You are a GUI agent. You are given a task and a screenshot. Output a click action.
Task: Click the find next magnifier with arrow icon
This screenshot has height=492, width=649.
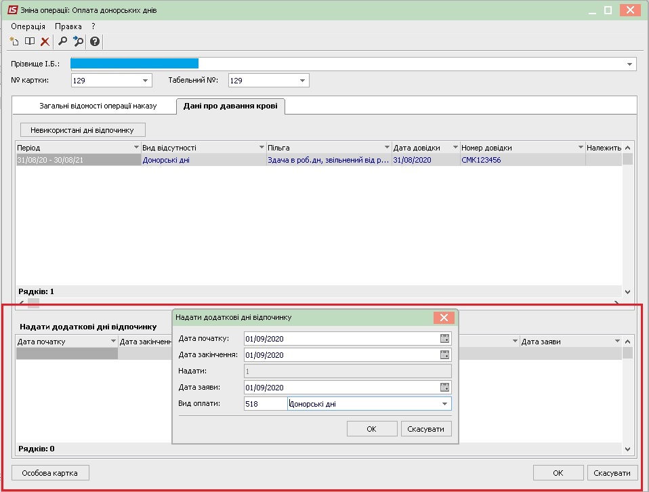78,41
